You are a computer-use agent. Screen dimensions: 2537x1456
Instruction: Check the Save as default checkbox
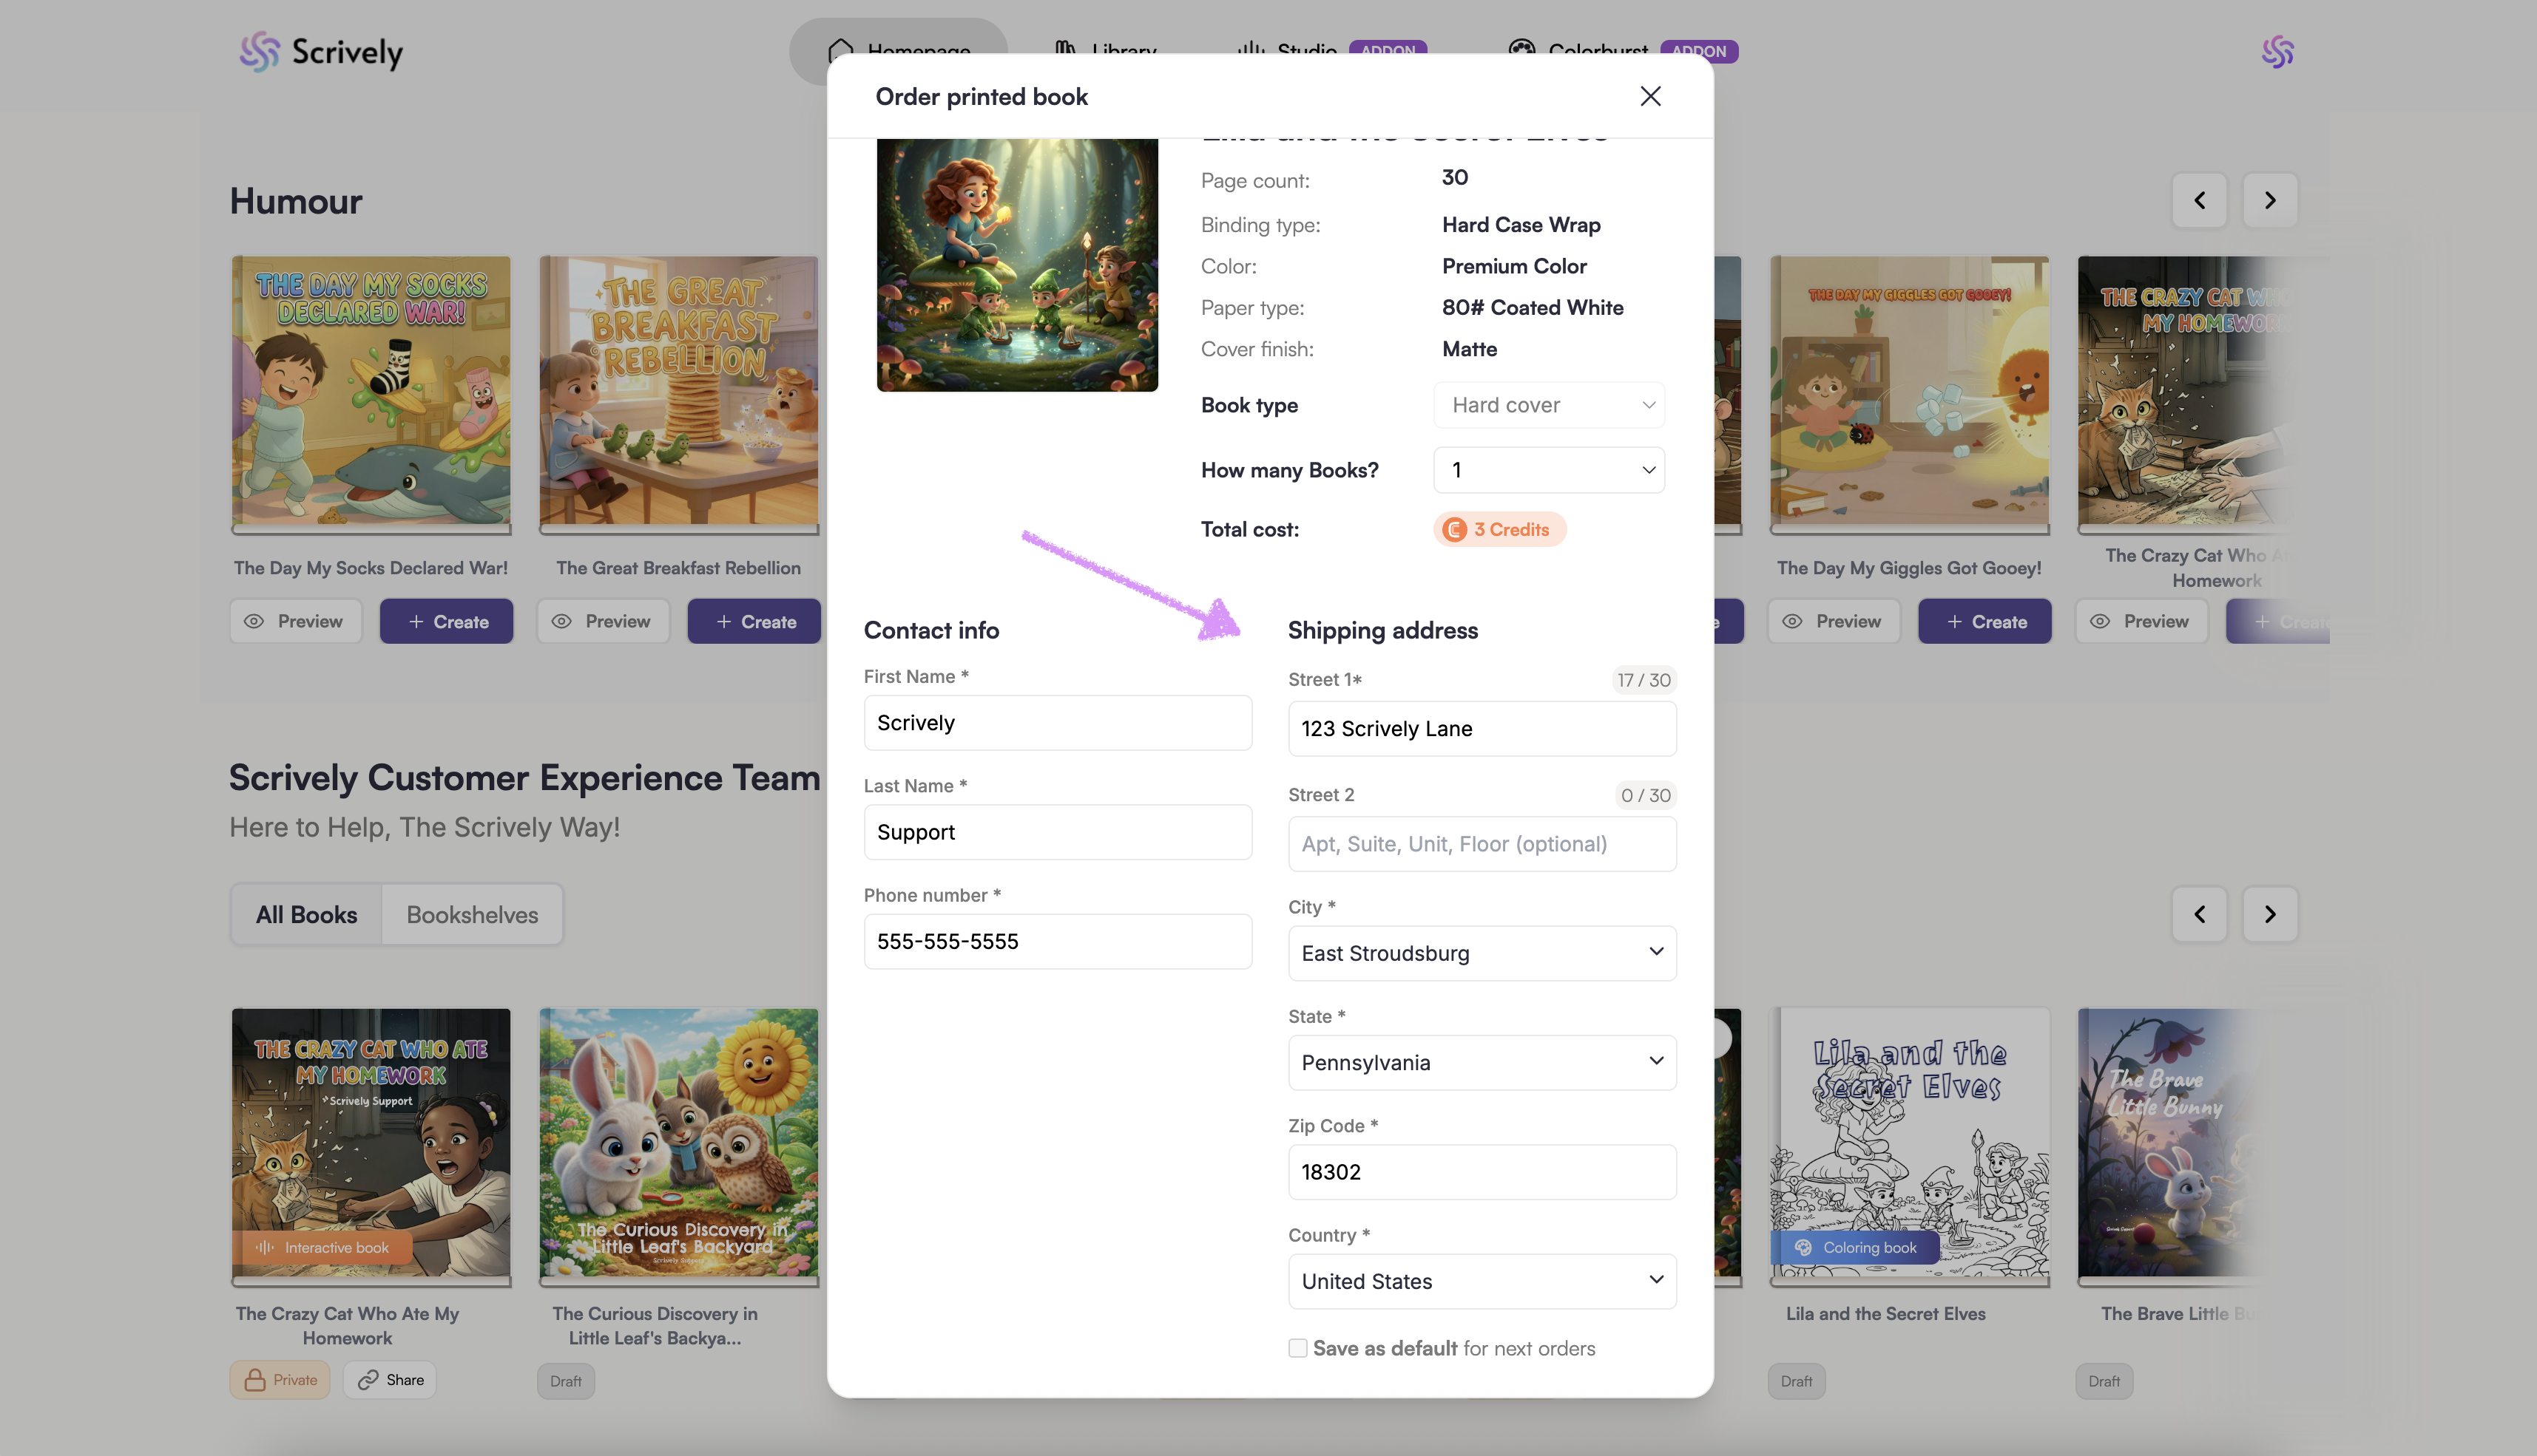(1298, 1348)
